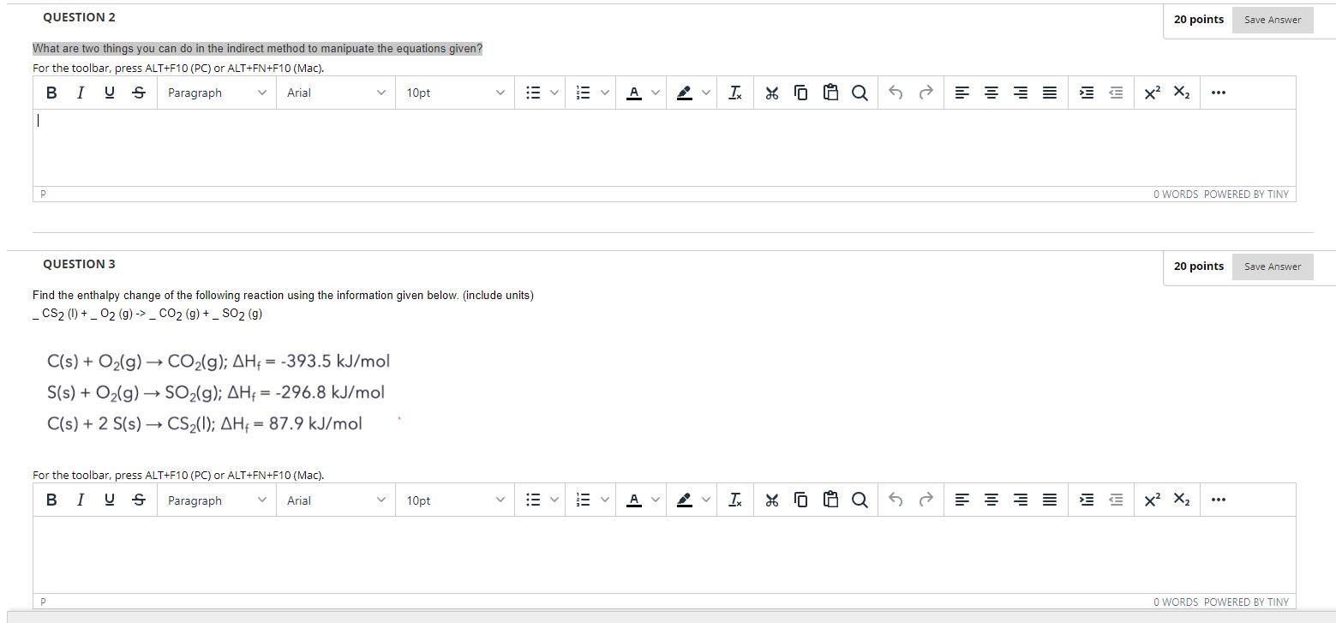
Task: Click inside the Question 2 answer text area
Action: 664,147
